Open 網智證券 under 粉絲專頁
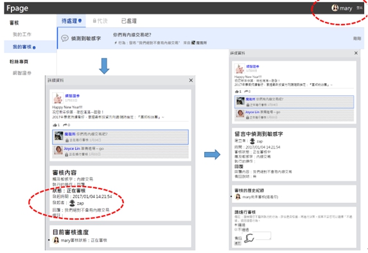Image resolution: width=368 pixels, height=253 pixels. 22,73
